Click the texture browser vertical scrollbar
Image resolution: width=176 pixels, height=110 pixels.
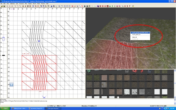[175, 84]
